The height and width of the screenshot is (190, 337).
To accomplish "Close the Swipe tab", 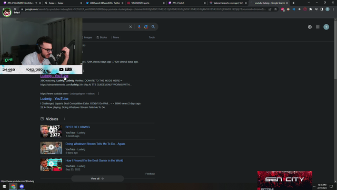I will [81, 3].
